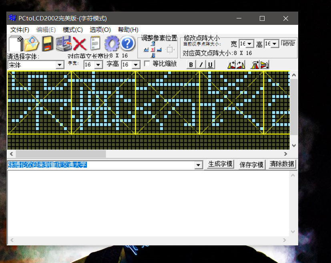Open the settings gear icon
331x263 pixels.
click(x=112, y=43)
